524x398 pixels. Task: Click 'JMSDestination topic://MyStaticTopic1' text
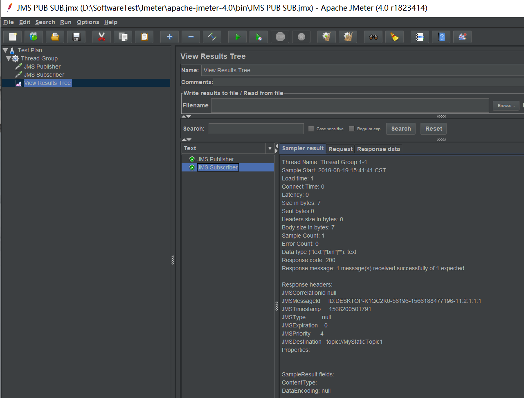(332, 342)
